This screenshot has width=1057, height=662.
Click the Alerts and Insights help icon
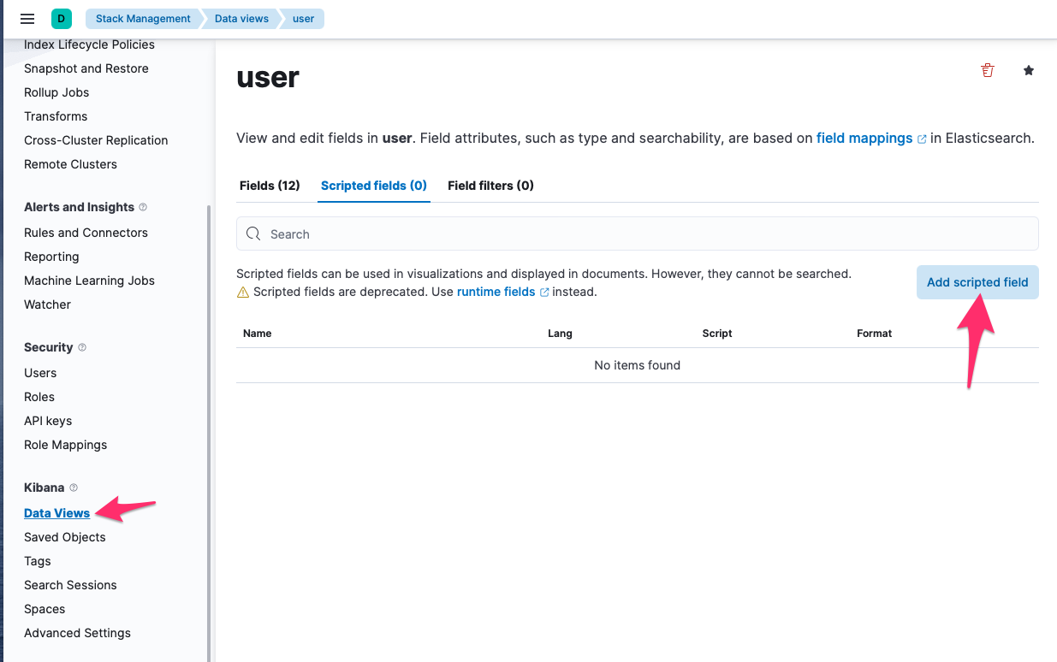[x=143, y=207]
